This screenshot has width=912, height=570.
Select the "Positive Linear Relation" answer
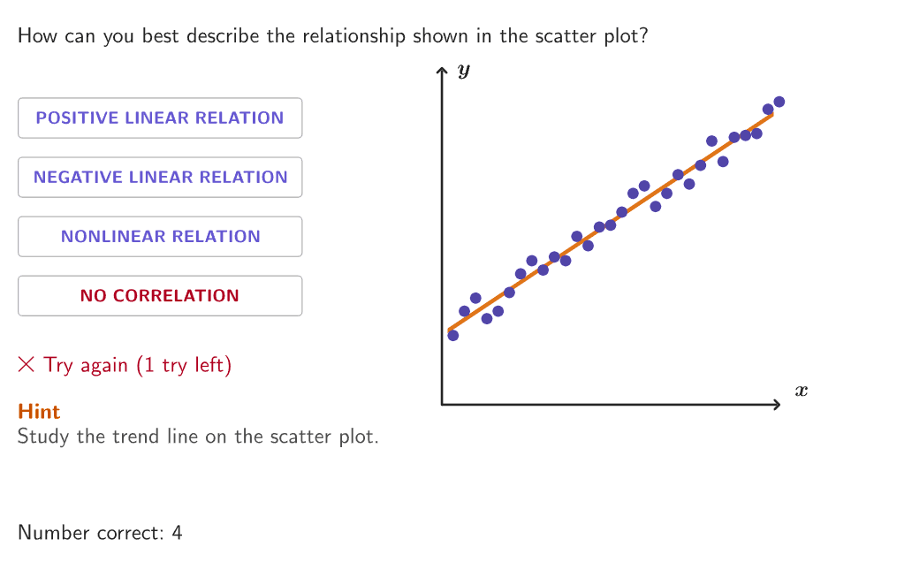(x=160, y=118)
